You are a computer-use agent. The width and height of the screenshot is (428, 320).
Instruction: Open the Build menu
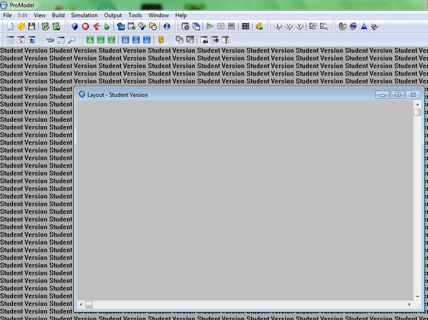click(58, 15)
